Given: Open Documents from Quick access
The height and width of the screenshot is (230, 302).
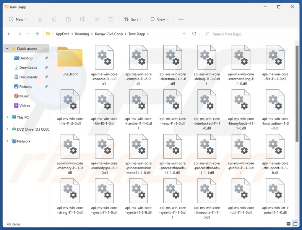Looking at the screenshot, I should 28,77.
